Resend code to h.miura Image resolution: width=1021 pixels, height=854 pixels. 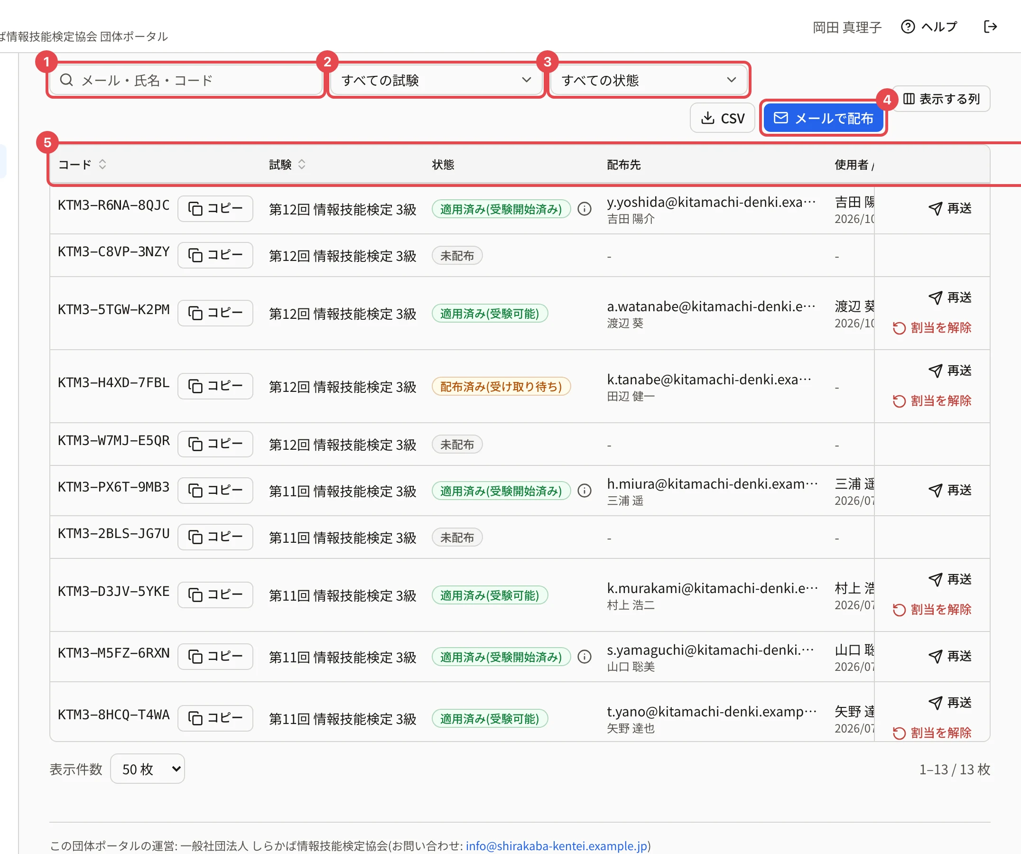[x=950, y=491]
